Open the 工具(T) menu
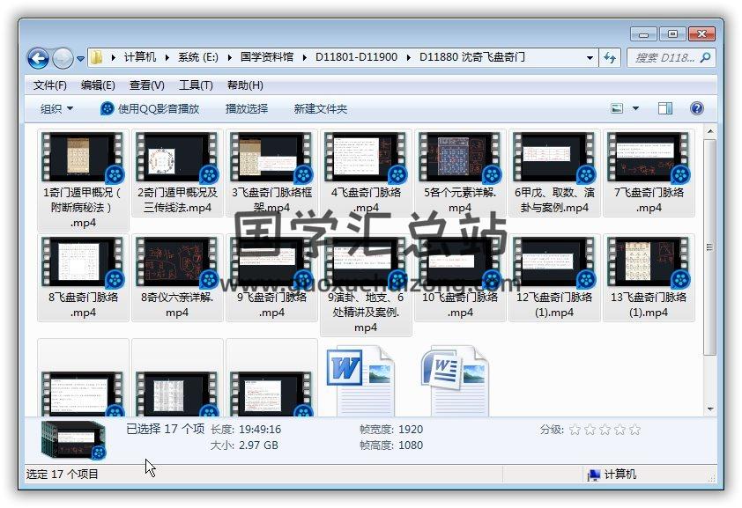 (x=196, y=85)
